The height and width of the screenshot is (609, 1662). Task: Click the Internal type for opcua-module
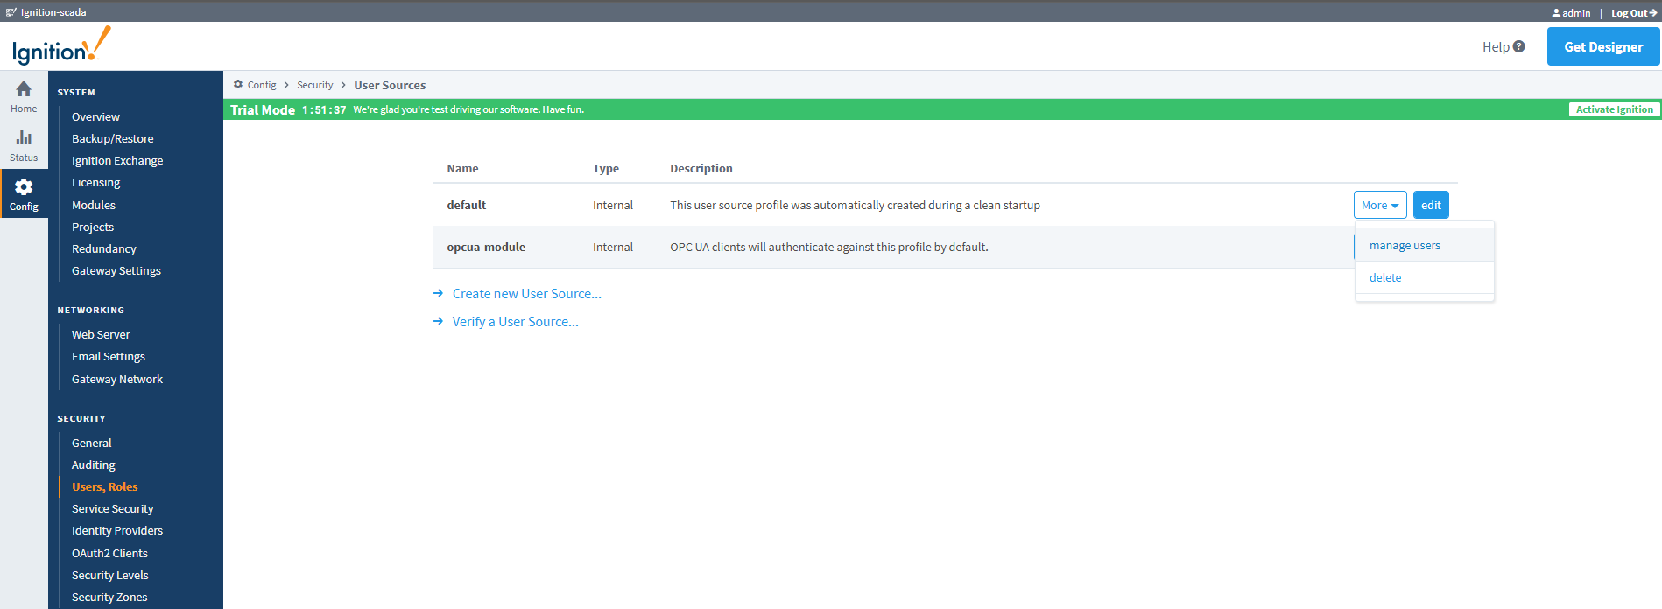coord(613,247)
